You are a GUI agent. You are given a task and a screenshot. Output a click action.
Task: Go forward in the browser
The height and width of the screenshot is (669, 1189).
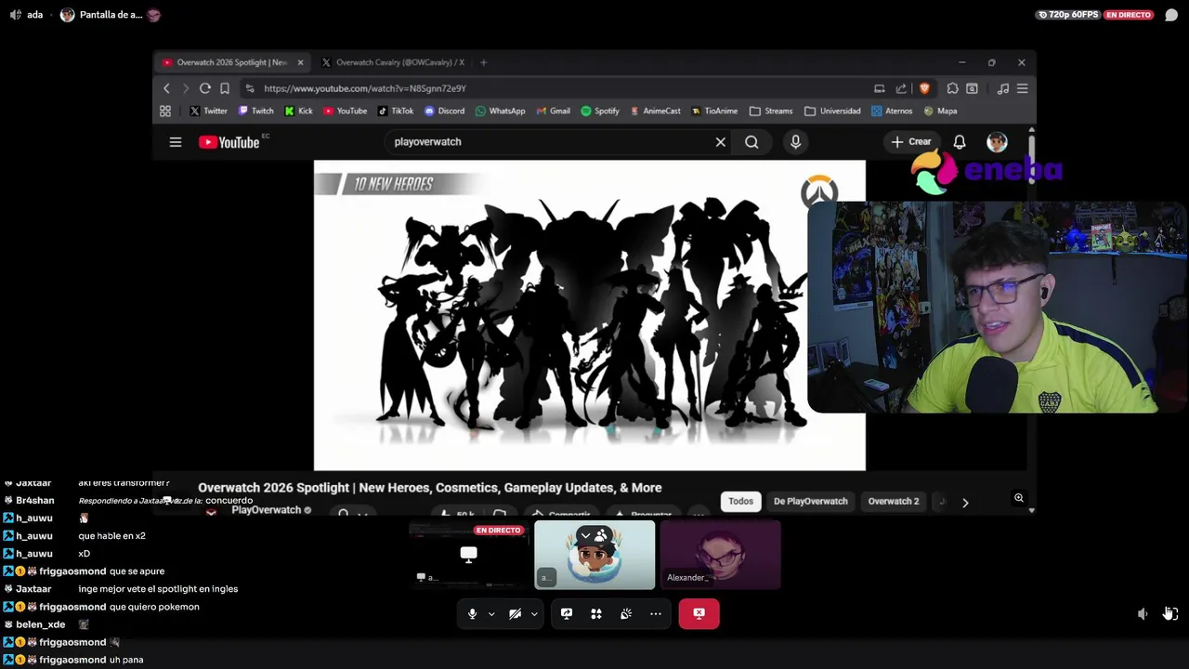(x=186, y=88)
